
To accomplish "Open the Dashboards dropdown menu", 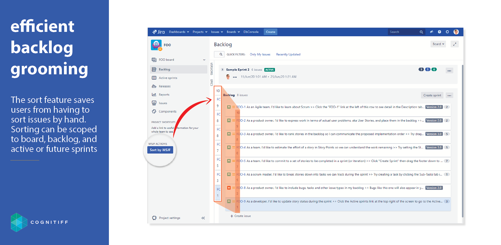I will pos(179,32).
